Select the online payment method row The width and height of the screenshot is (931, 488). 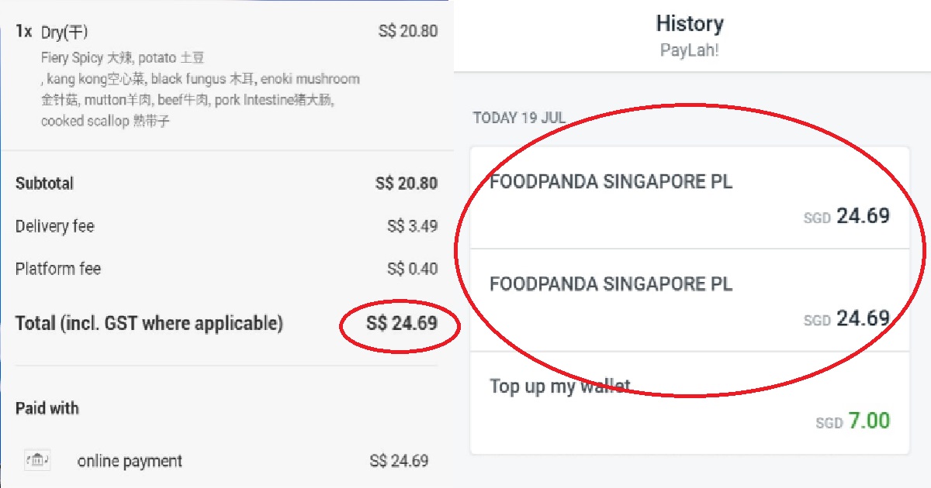click(129, 460)
